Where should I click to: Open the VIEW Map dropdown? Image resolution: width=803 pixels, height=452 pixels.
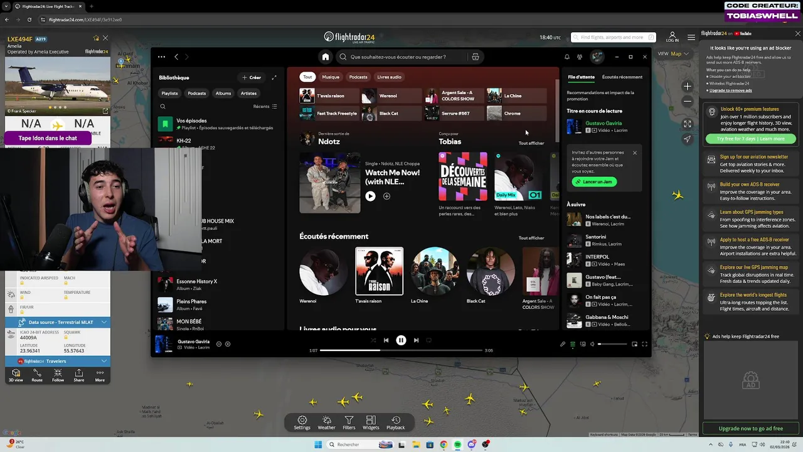pos(674,53)
